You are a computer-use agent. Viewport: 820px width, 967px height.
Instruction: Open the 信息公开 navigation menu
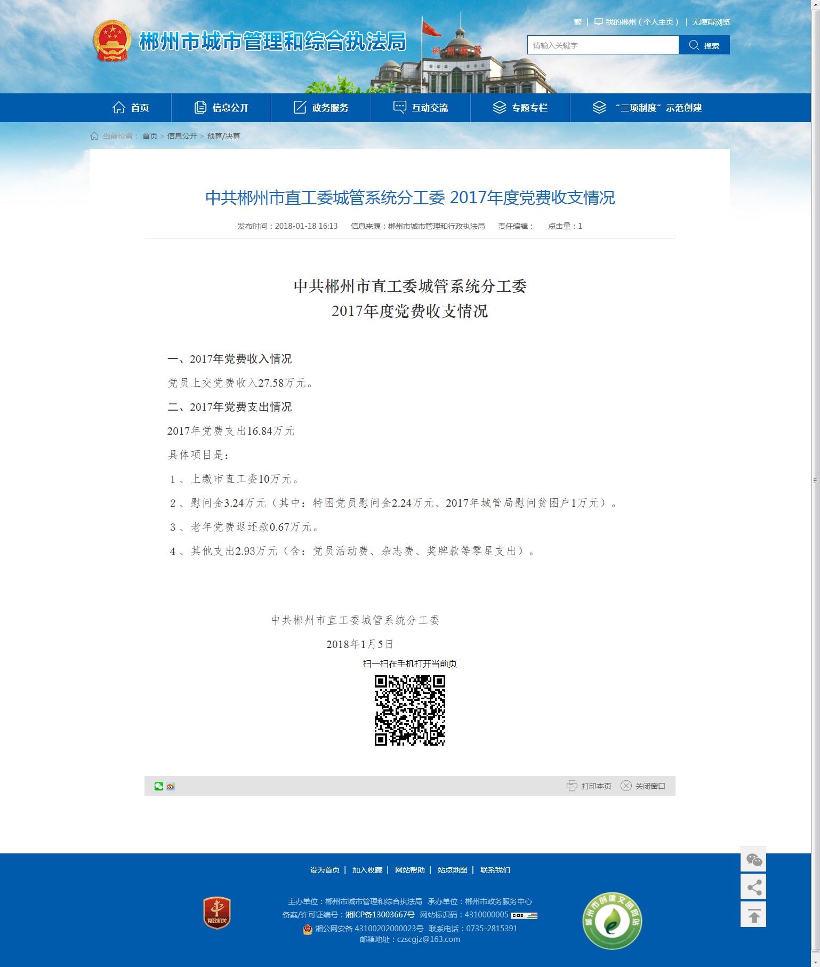click(x=221, y=108)
